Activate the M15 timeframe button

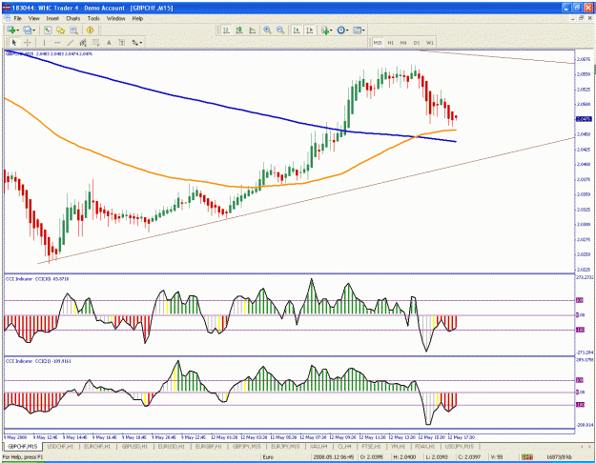pos(378,43)
